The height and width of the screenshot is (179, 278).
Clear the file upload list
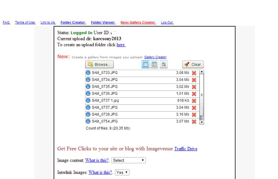193,64
